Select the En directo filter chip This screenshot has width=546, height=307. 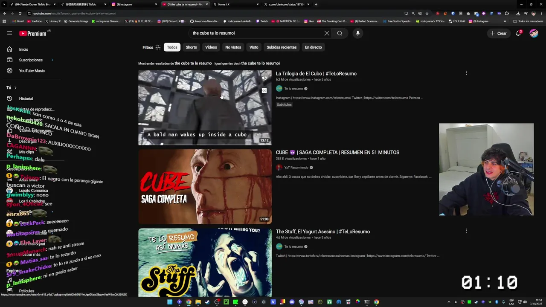coord(313,47)
